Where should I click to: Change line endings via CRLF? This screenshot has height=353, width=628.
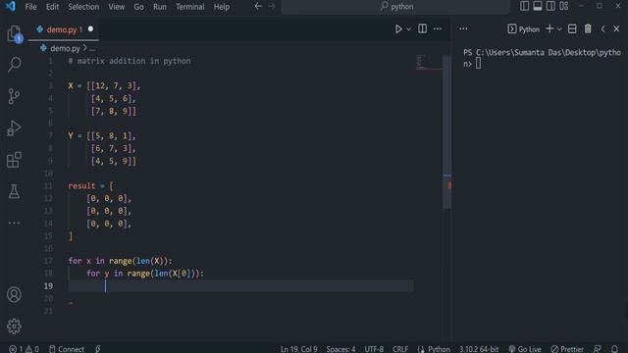tap(400, 349)
